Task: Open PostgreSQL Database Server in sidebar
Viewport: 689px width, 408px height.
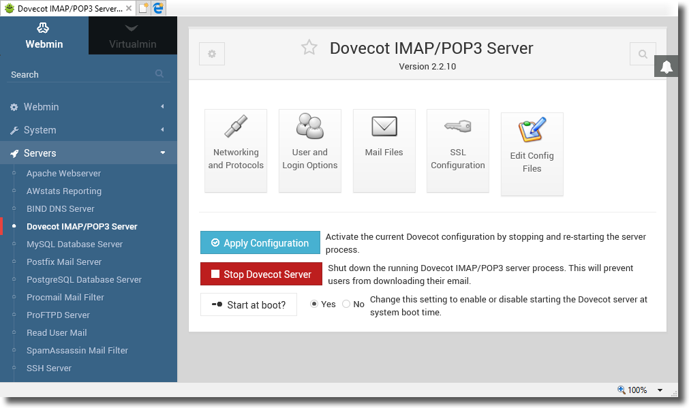Action: tap(84, 280)
